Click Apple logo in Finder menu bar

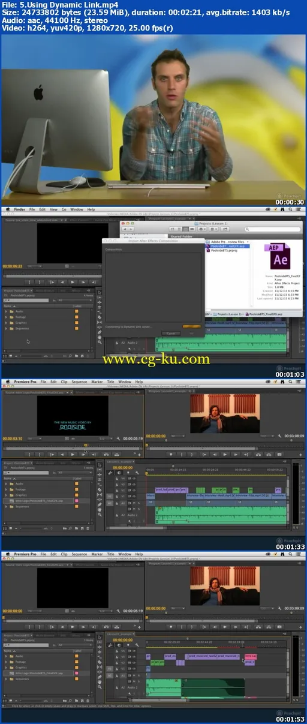[7, 209]
